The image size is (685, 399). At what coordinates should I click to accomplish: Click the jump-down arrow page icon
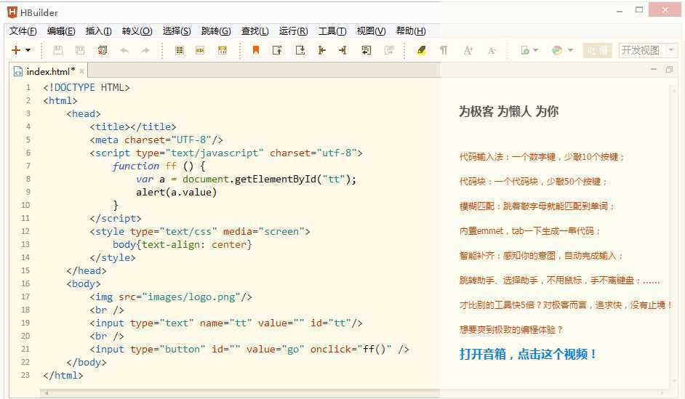(300, 50)
